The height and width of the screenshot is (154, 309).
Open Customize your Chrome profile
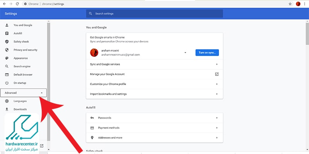point(154,84)
